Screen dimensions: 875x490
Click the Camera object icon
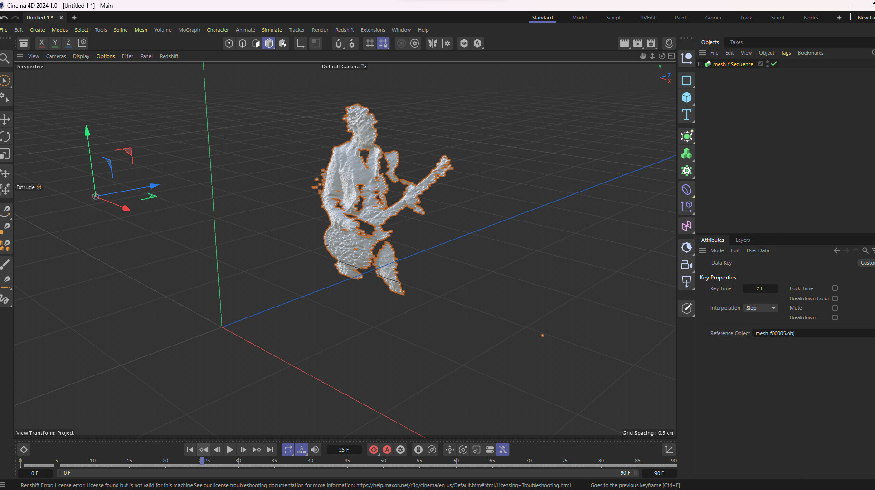(686, 265)
